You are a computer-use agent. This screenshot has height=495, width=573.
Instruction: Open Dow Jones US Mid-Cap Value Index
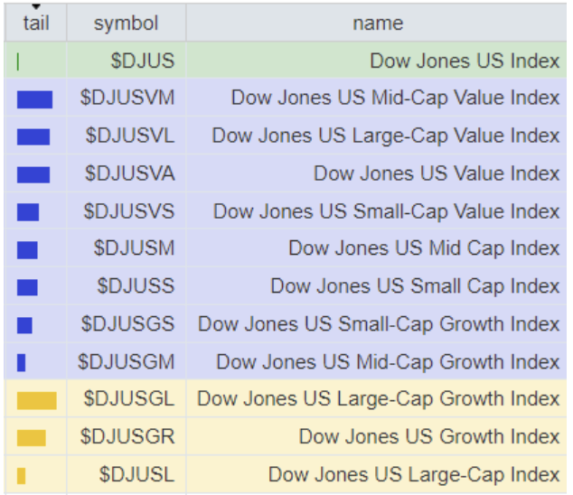[395, 98]
